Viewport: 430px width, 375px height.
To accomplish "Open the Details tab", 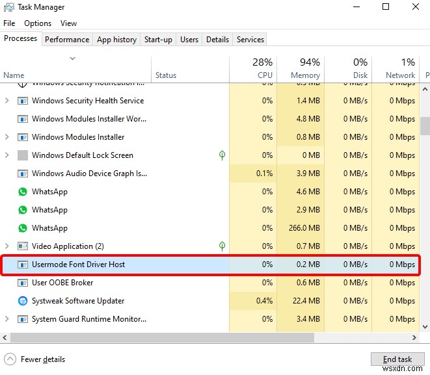I will point(217,40).
